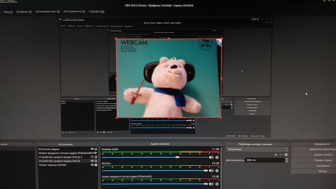Open the Справка menu

pos(96,12)
